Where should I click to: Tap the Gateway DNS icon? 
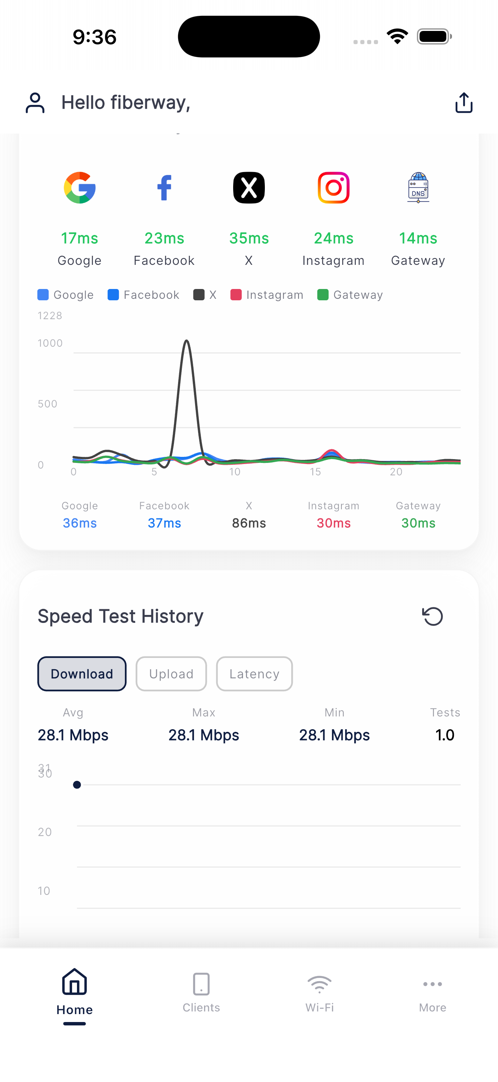[x=418, y=188]
